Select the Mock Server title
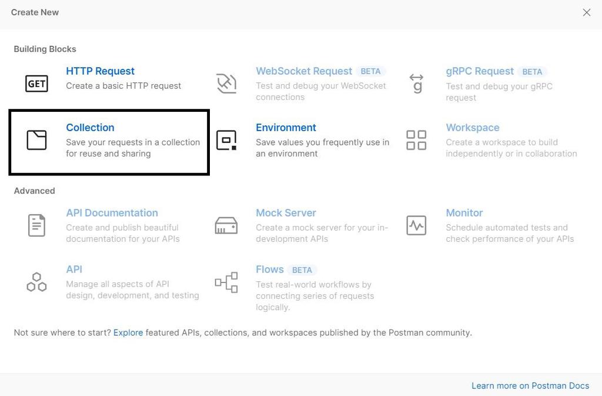The image size is (602, 396). point(286,213)
